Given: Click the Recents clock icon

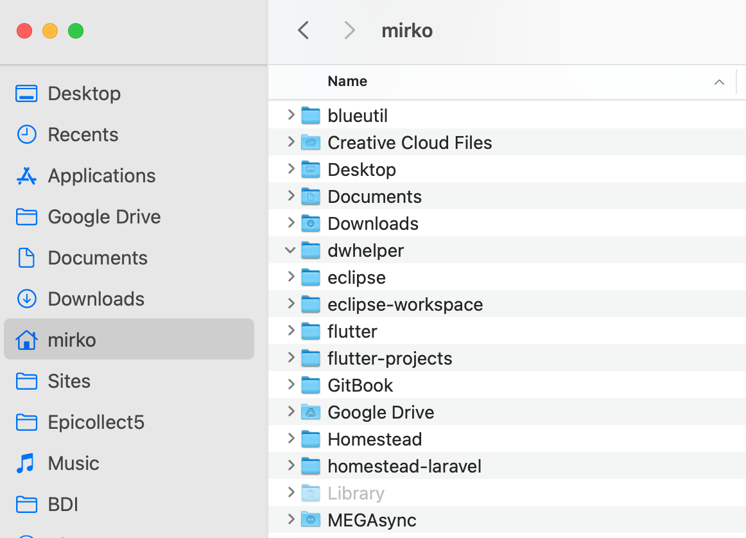Looking at the screenshot, I should (x=26, y=135).
